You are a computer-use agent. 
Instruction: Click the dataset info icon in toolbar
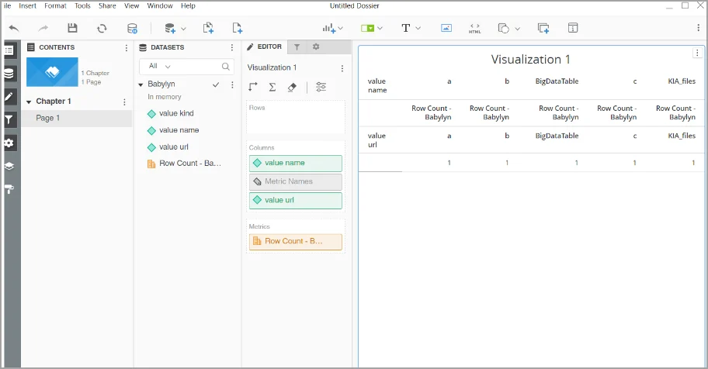[132, 29]
